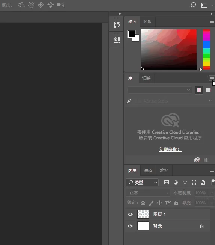Open the search magnifier in top bar

click(x=193, y=5)
